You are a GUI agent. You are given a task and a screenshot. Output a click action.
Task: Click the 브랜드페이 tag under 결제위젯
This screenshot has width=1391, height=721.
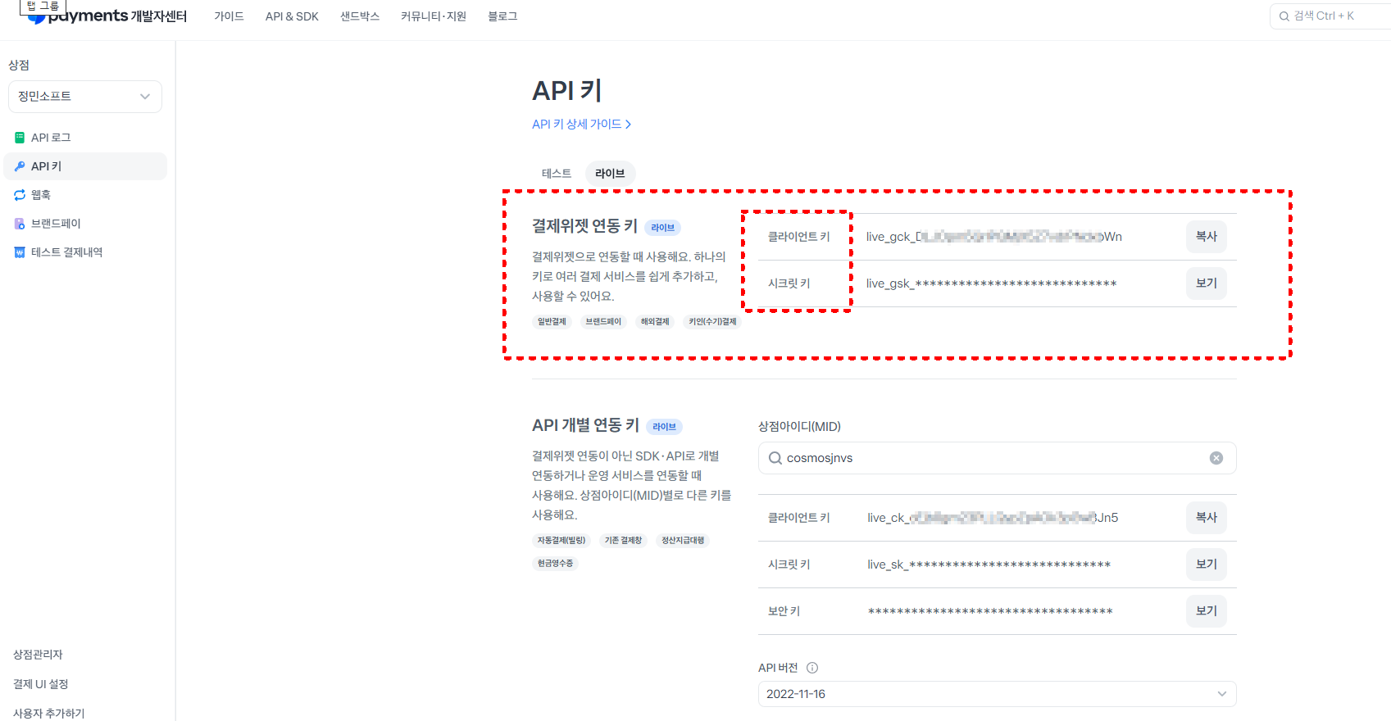tap(603, 322)
